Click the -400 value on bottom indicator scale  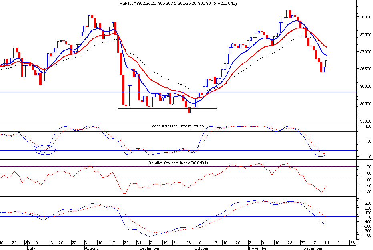367,236
